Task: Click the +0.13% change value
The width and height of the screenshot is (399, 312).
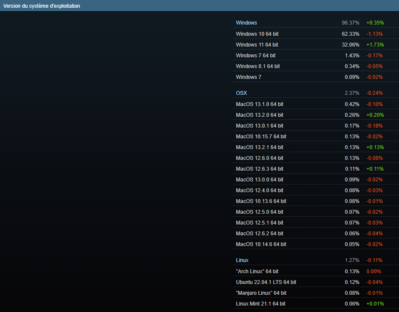Action: click(x=375, y=147)
